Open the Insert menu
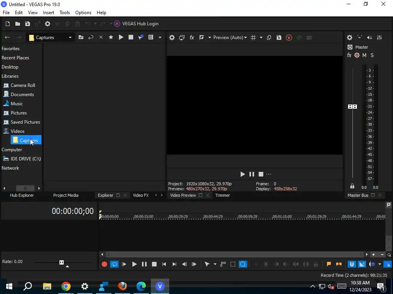393x294 pixels. click(x=48, y=13)
